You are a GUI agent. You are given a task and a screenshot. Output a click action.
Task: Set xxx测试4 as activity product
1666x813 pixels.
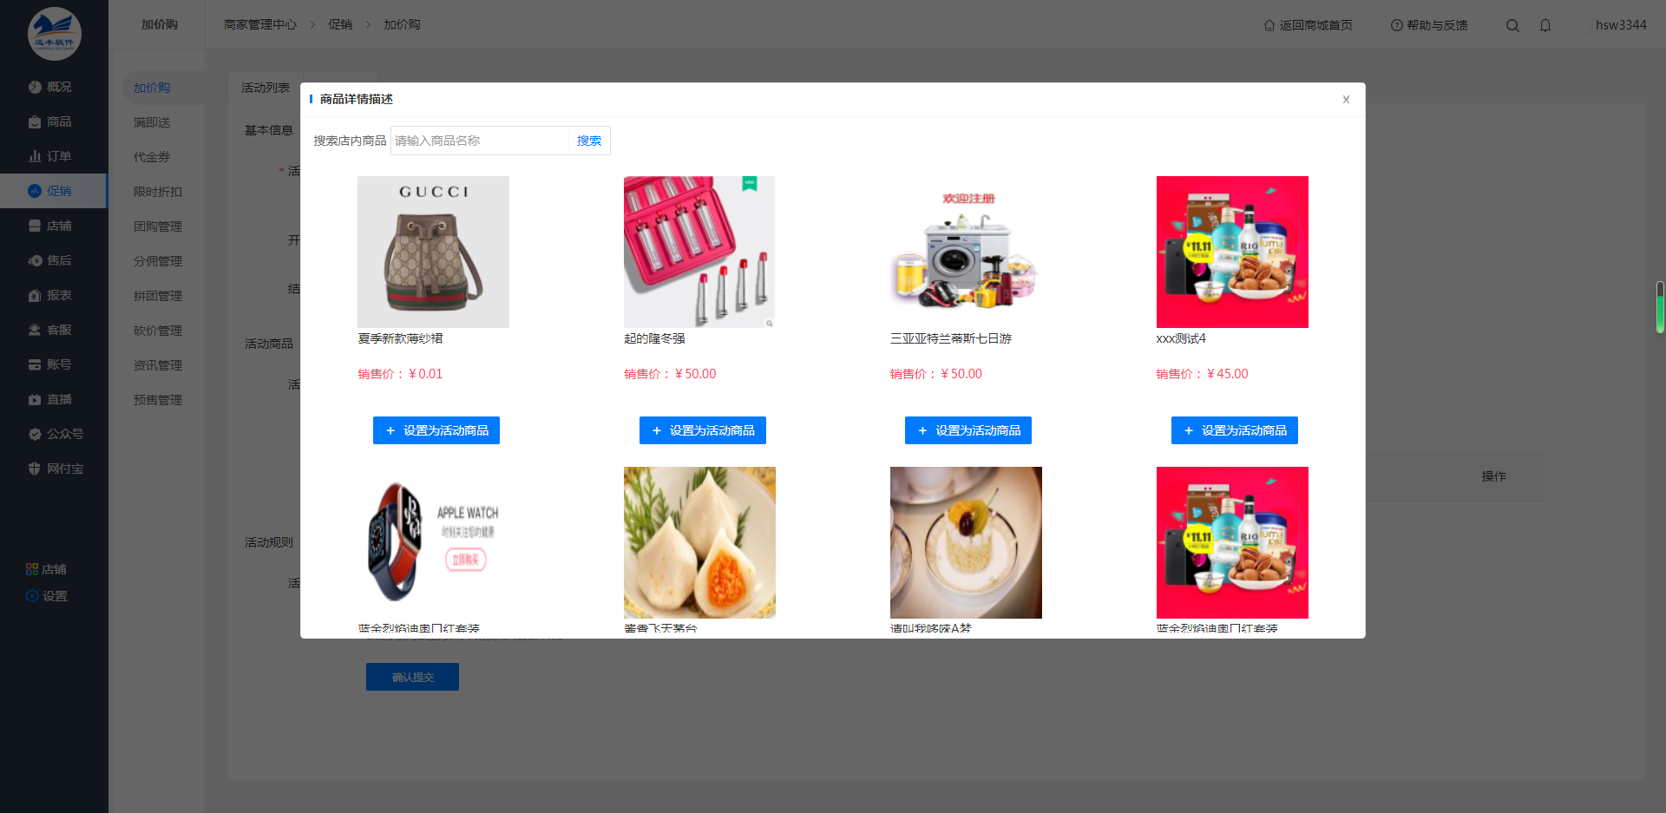[x=1235, y=430]
